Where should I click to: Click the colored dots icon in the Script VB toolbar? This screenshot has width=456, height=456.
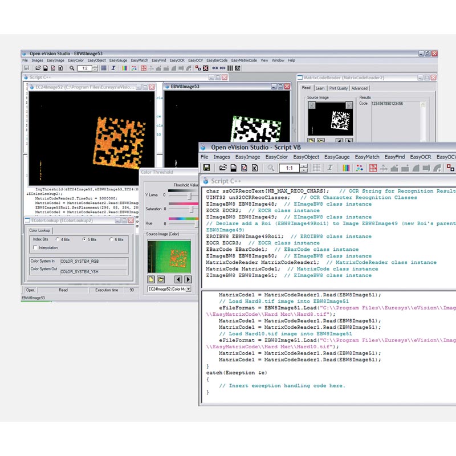coord(360,168)
